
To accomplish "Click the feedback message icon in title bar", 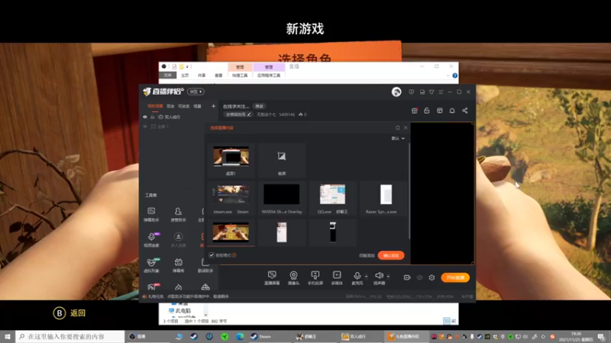I will coord(412,91).
